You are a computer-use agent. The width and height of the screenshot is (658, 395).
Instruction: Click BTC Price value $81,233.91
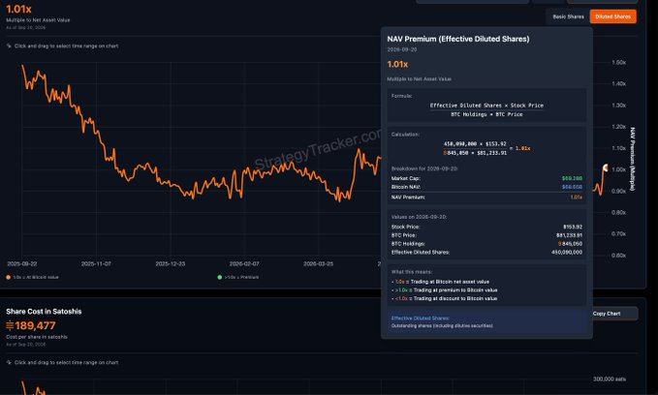[569, 235]
